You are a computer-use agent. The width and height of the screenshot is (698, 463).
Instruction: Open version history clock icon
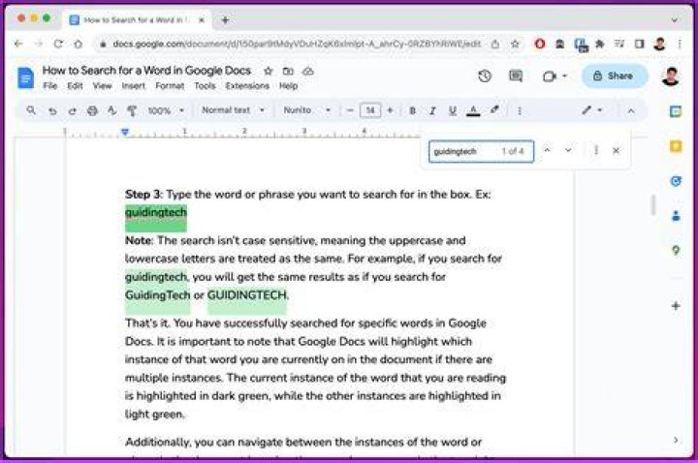coord(485,77)
